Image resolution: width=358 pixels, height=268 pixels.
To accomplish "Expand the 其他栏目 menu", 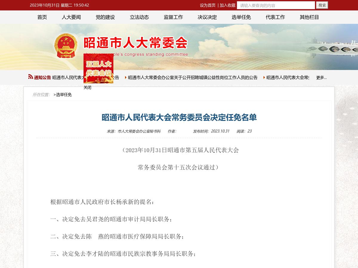I will click(309, 17).
